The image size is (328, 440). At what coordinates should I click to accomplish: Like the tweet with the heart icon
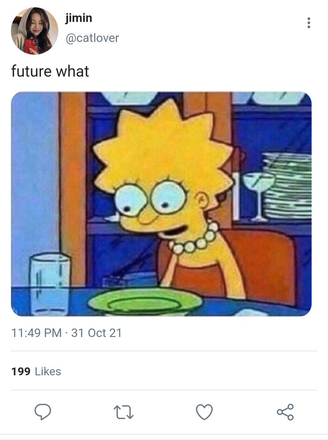tap(204, 412)
